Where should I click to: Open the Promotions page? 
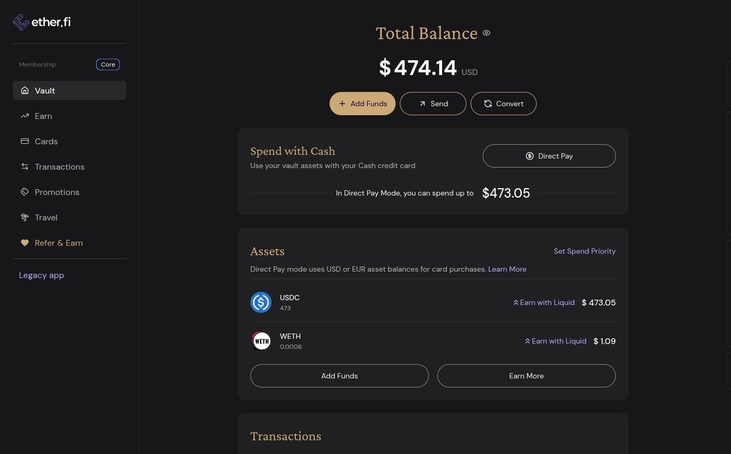(69, 192)
